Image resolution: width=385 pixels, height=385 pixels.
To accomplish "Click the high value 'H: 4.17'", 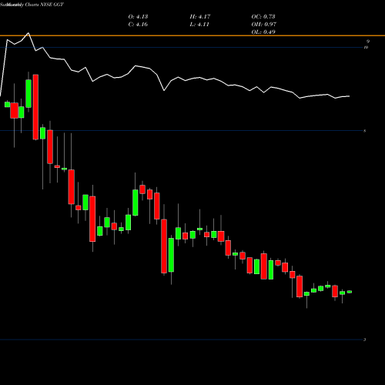I will (x=200, y=17).
